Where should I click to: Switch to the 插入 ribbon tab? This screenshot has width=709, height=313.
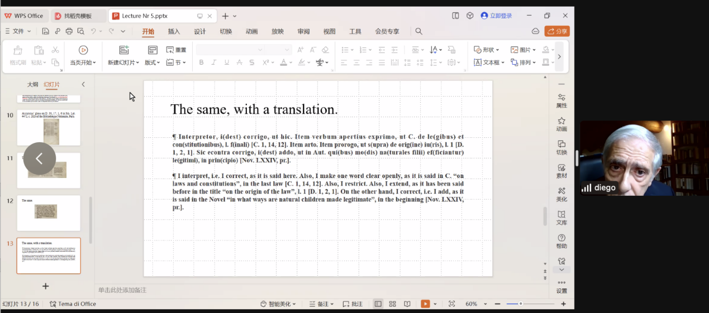174,31
